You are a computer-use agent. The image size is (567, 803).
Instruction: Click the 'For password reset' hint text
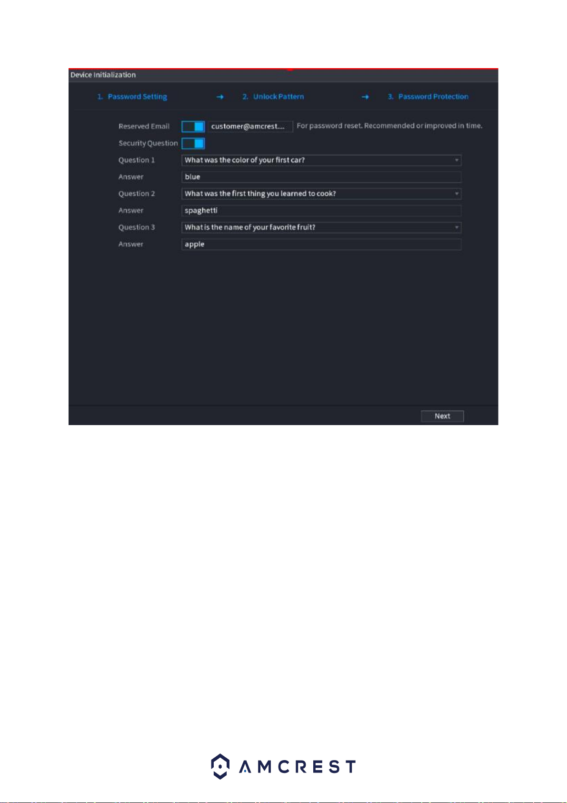coord(389,126)
